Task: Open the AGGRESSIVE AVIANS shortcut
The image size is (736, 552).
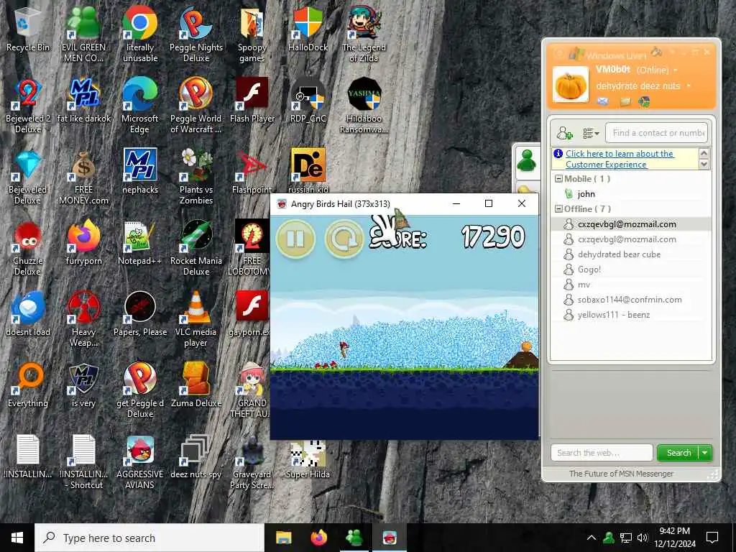Action: 140,462
